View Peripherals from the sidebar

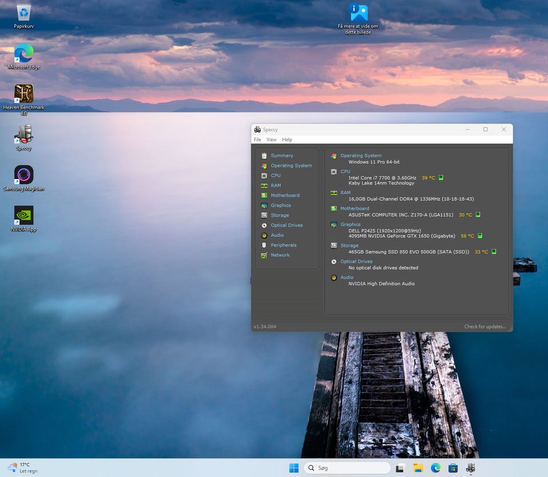[284, 245]
